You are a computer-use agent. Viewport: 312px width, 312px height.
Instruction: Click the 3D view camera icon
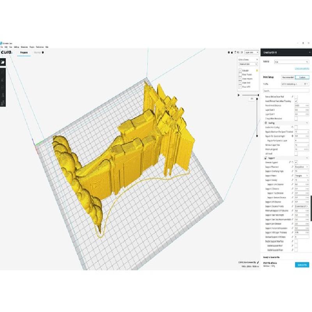coord(229,53)
